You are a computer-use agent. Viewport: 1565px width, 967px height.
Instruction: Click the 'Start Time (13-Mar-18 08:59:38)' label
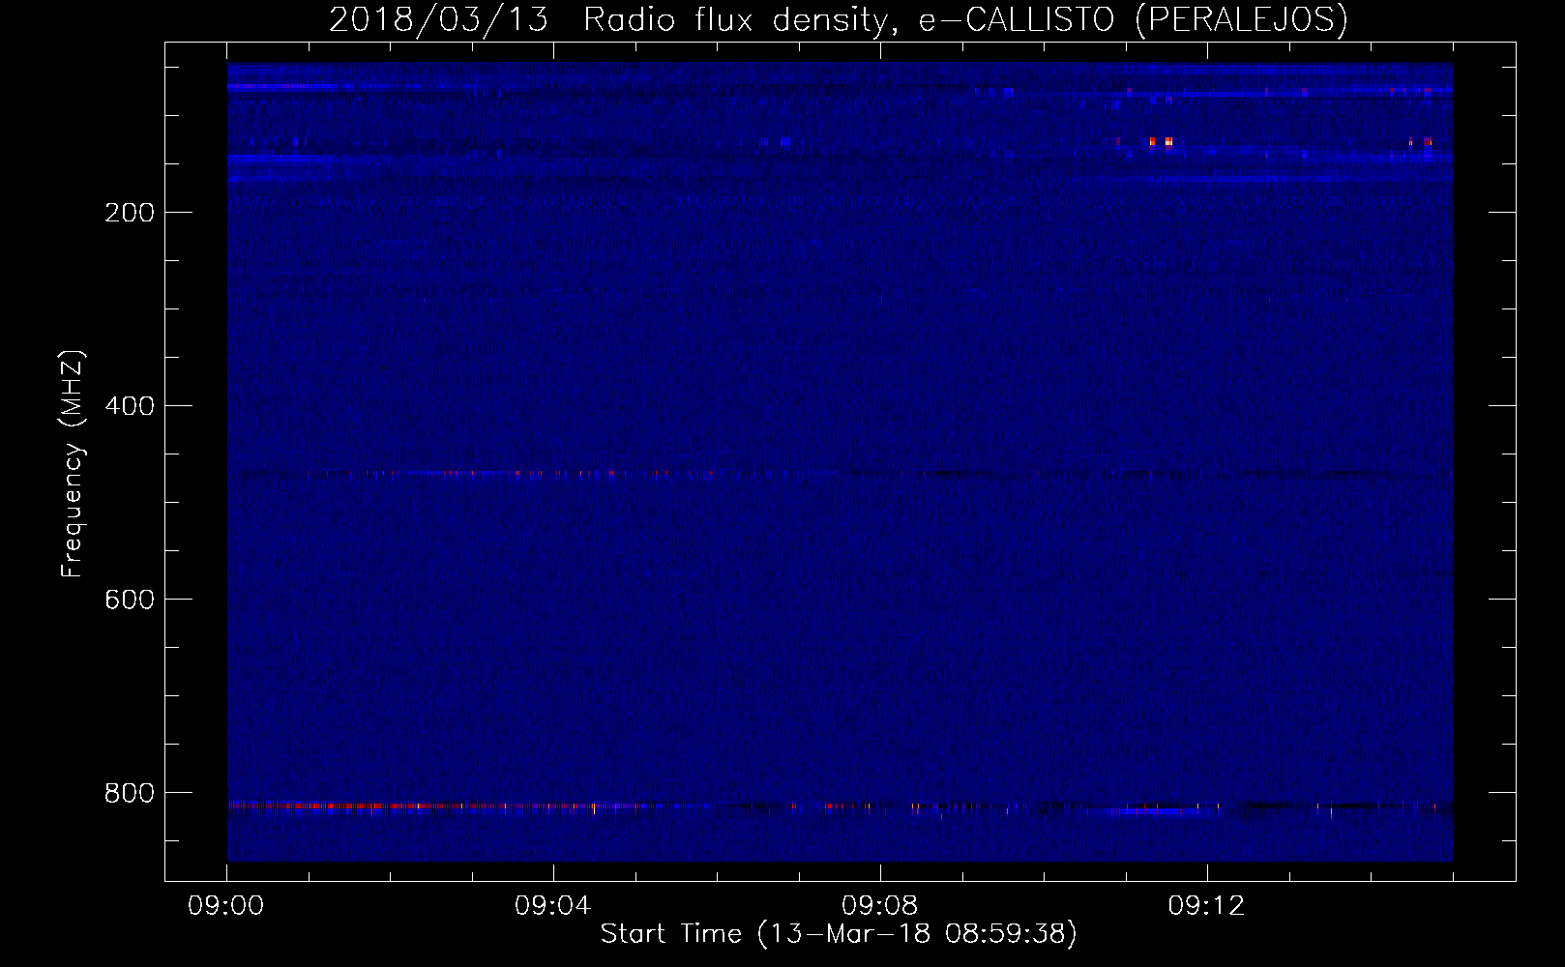click(839, 934)
